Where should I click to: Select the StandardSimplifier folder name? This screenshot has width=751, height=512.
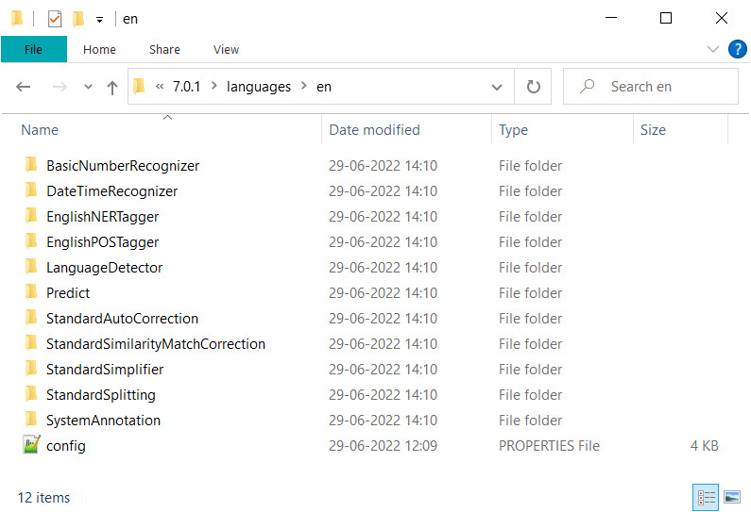click(105, 369)
